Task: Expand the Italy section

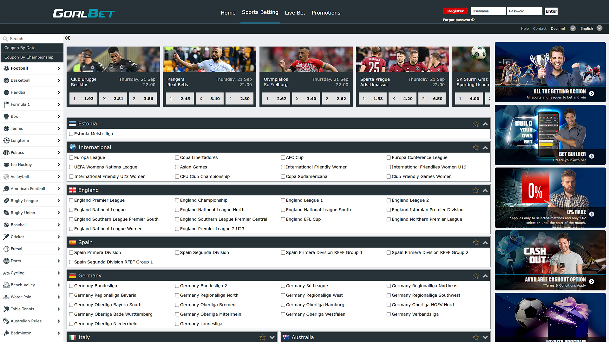Action: (x=272, y=338)
